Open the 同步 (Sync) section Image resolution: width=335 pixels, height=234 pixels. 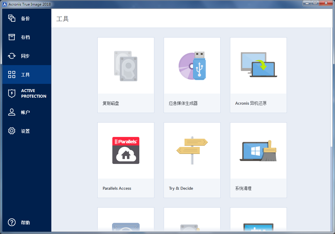(26, 56)
